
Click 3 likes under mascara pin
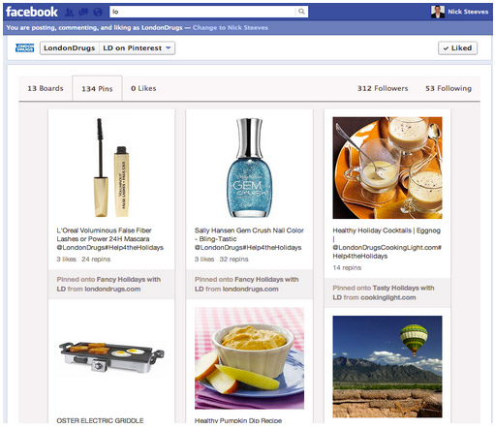point(66,260)
